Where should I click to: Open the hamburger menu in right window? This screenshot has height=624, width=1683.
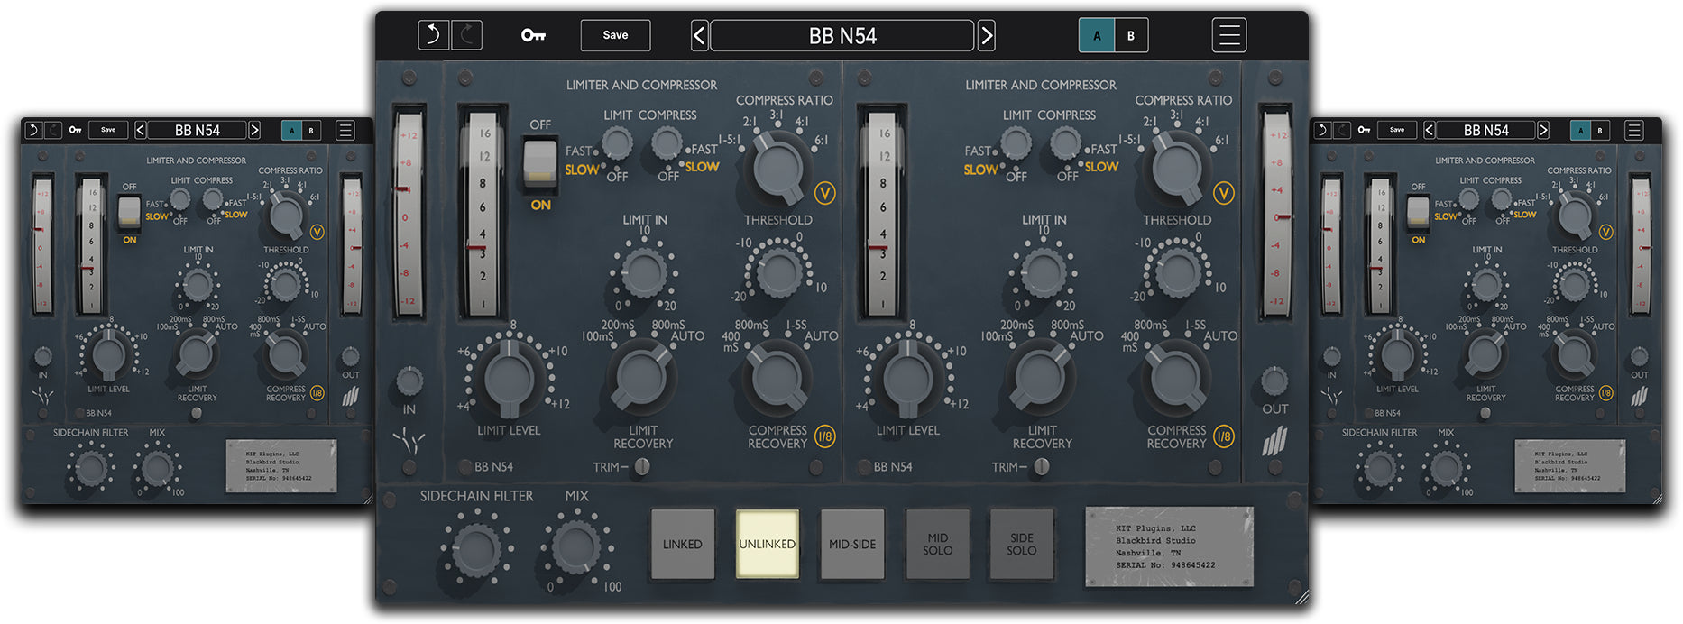1633,130
